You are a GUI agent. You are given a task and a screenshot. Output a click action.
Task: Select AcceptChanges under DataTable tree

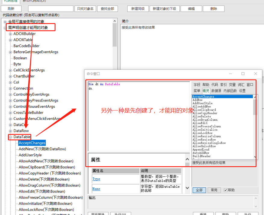[x=32, y=143]
